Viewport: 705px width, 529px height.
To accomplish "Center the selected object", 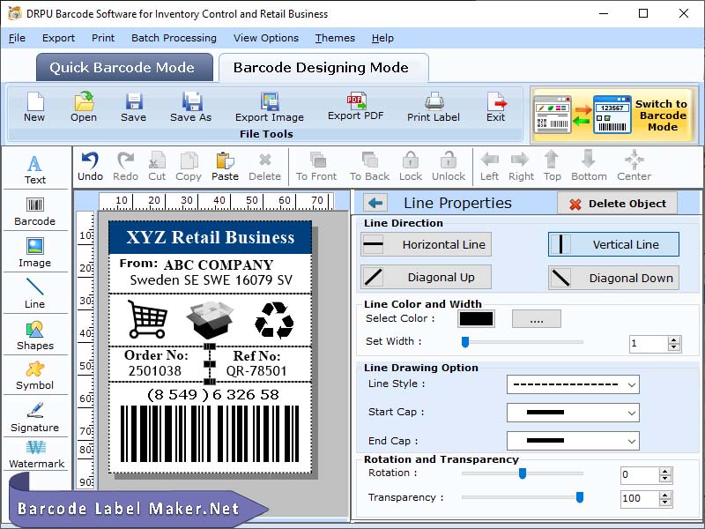I will click(634, 167).
